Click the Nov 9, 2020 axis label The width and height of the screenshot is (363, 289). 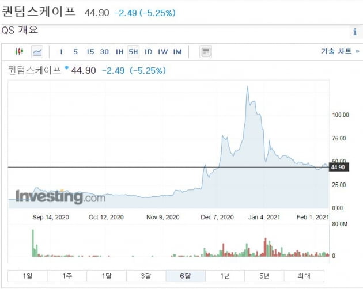point(163,217)
